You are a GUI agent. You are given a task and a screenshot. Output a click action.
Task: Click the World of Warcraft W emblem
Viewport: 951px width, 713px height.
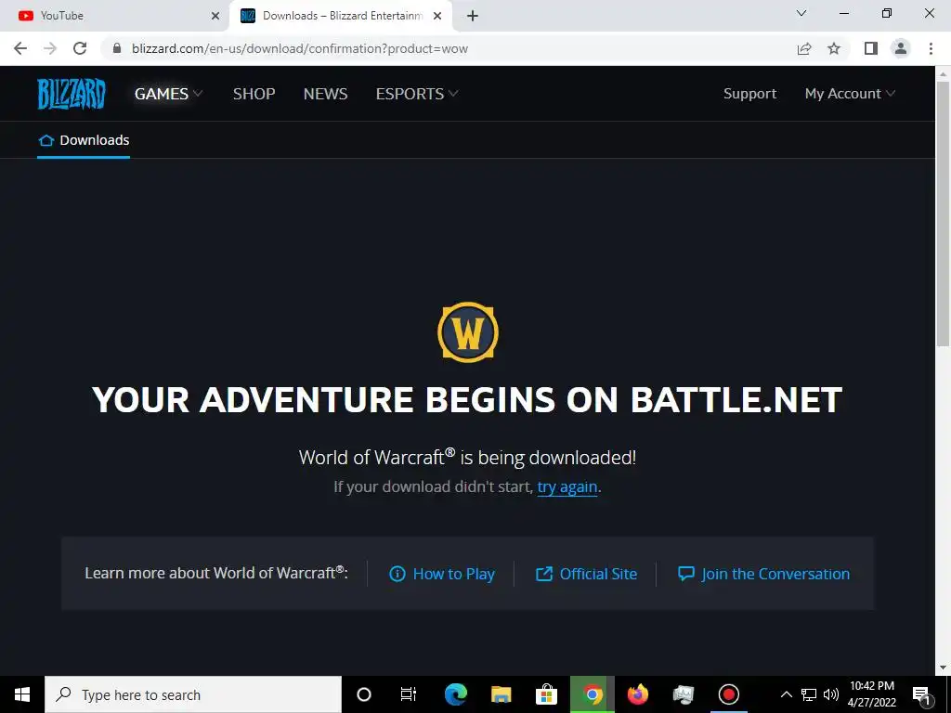(468, 332)
